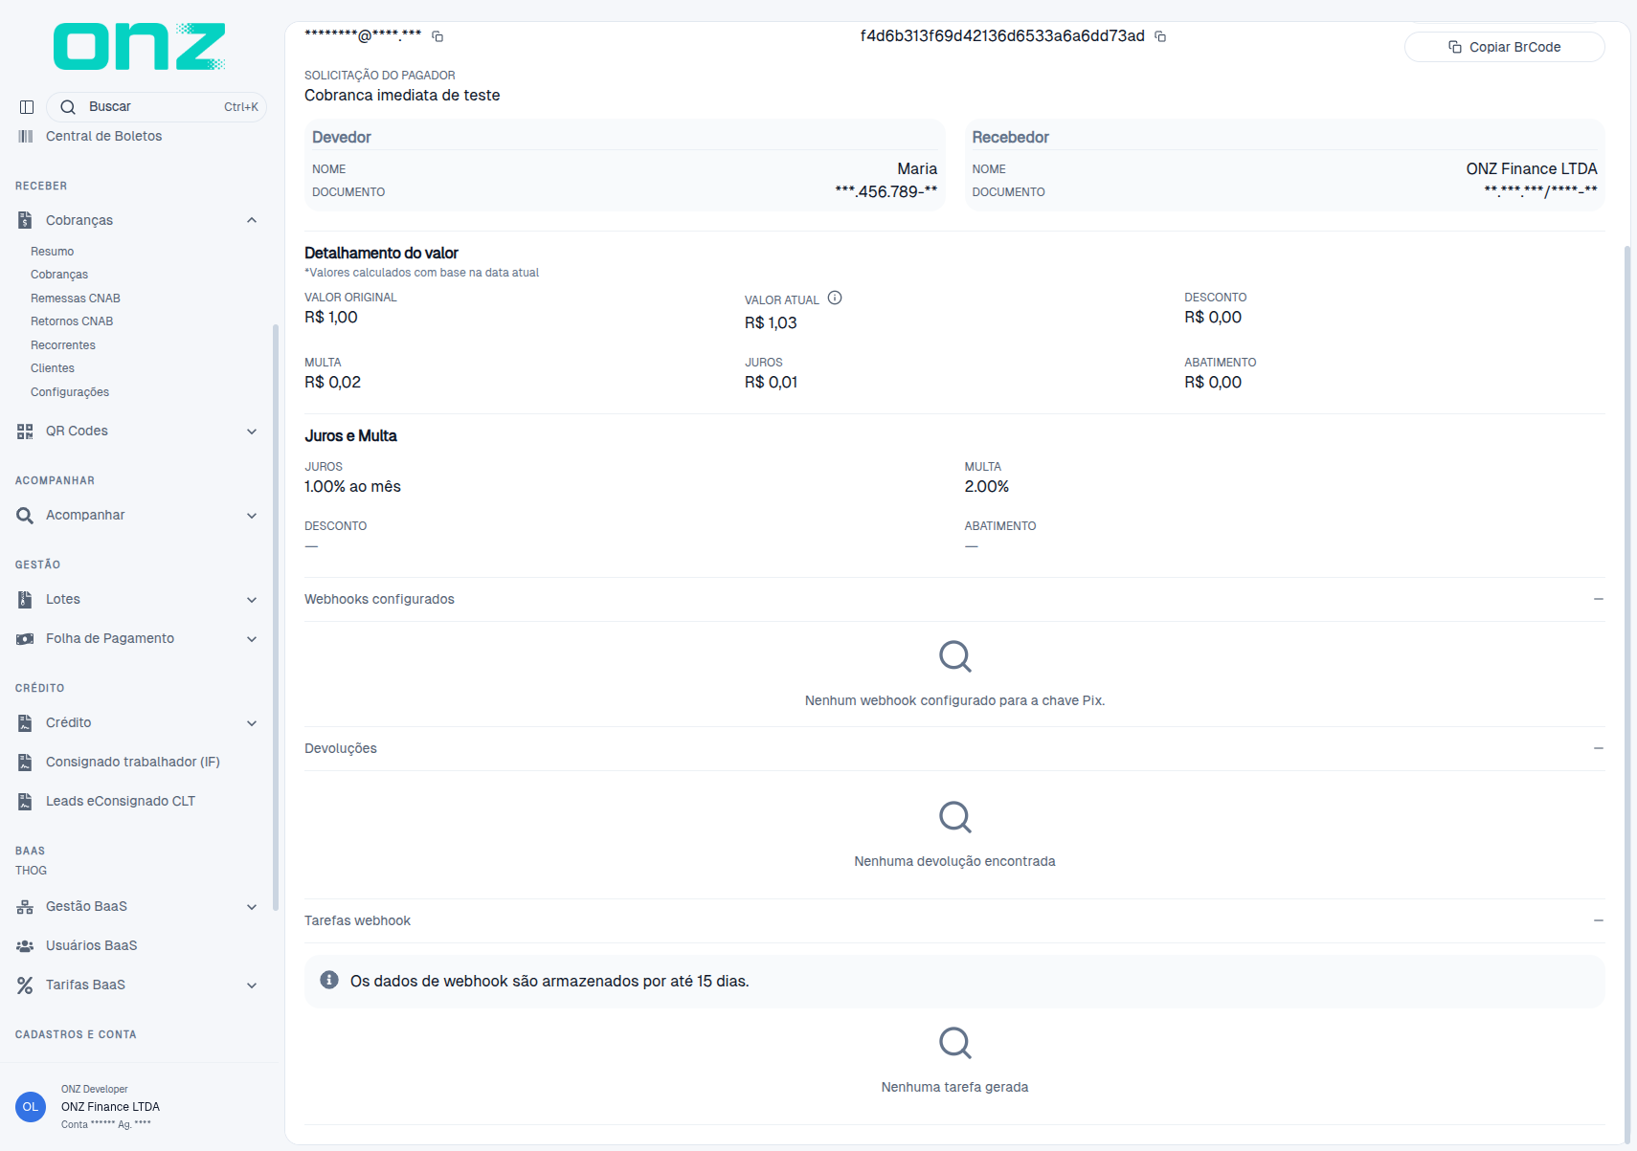Open Consignado trabalhador (IF)
This screenshot has width=1637, height=1151.
(133, 762)
